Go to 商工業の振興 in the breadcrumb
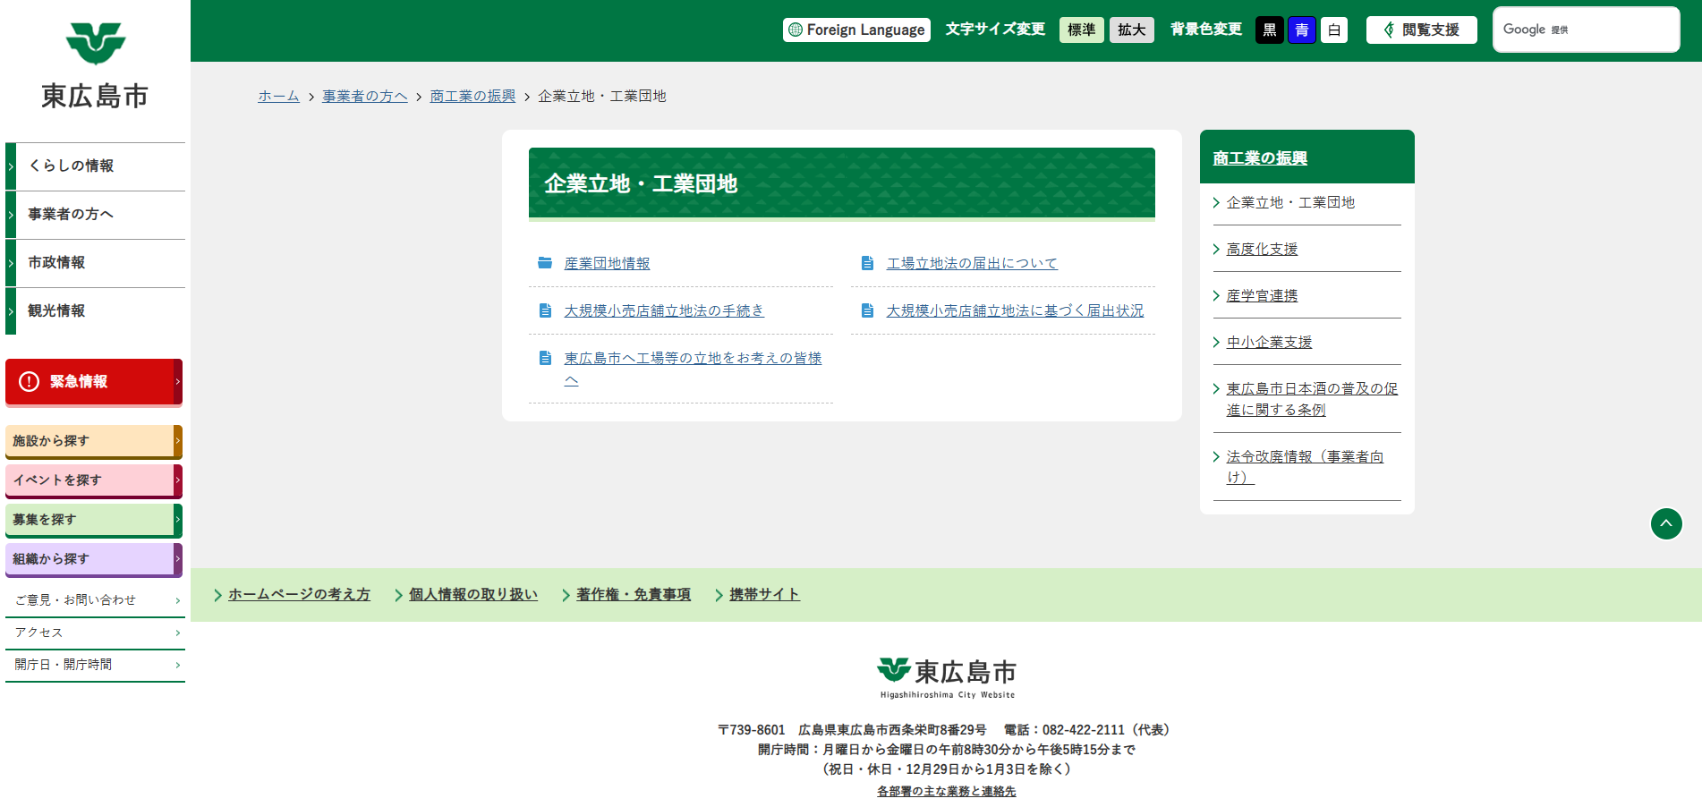The width and height of the screenshot is (1702, 807). [x=472, y=96]
